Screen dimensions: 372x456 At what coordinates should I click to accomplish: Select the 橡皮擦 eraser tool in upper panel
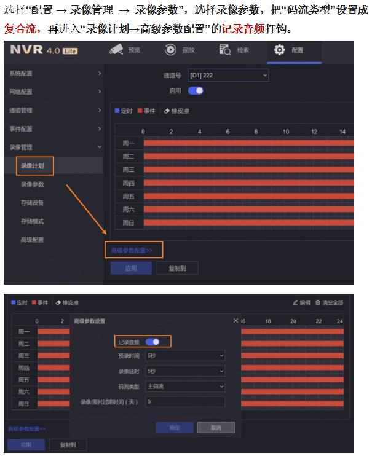pyautogui.click(x=176, y=111)
